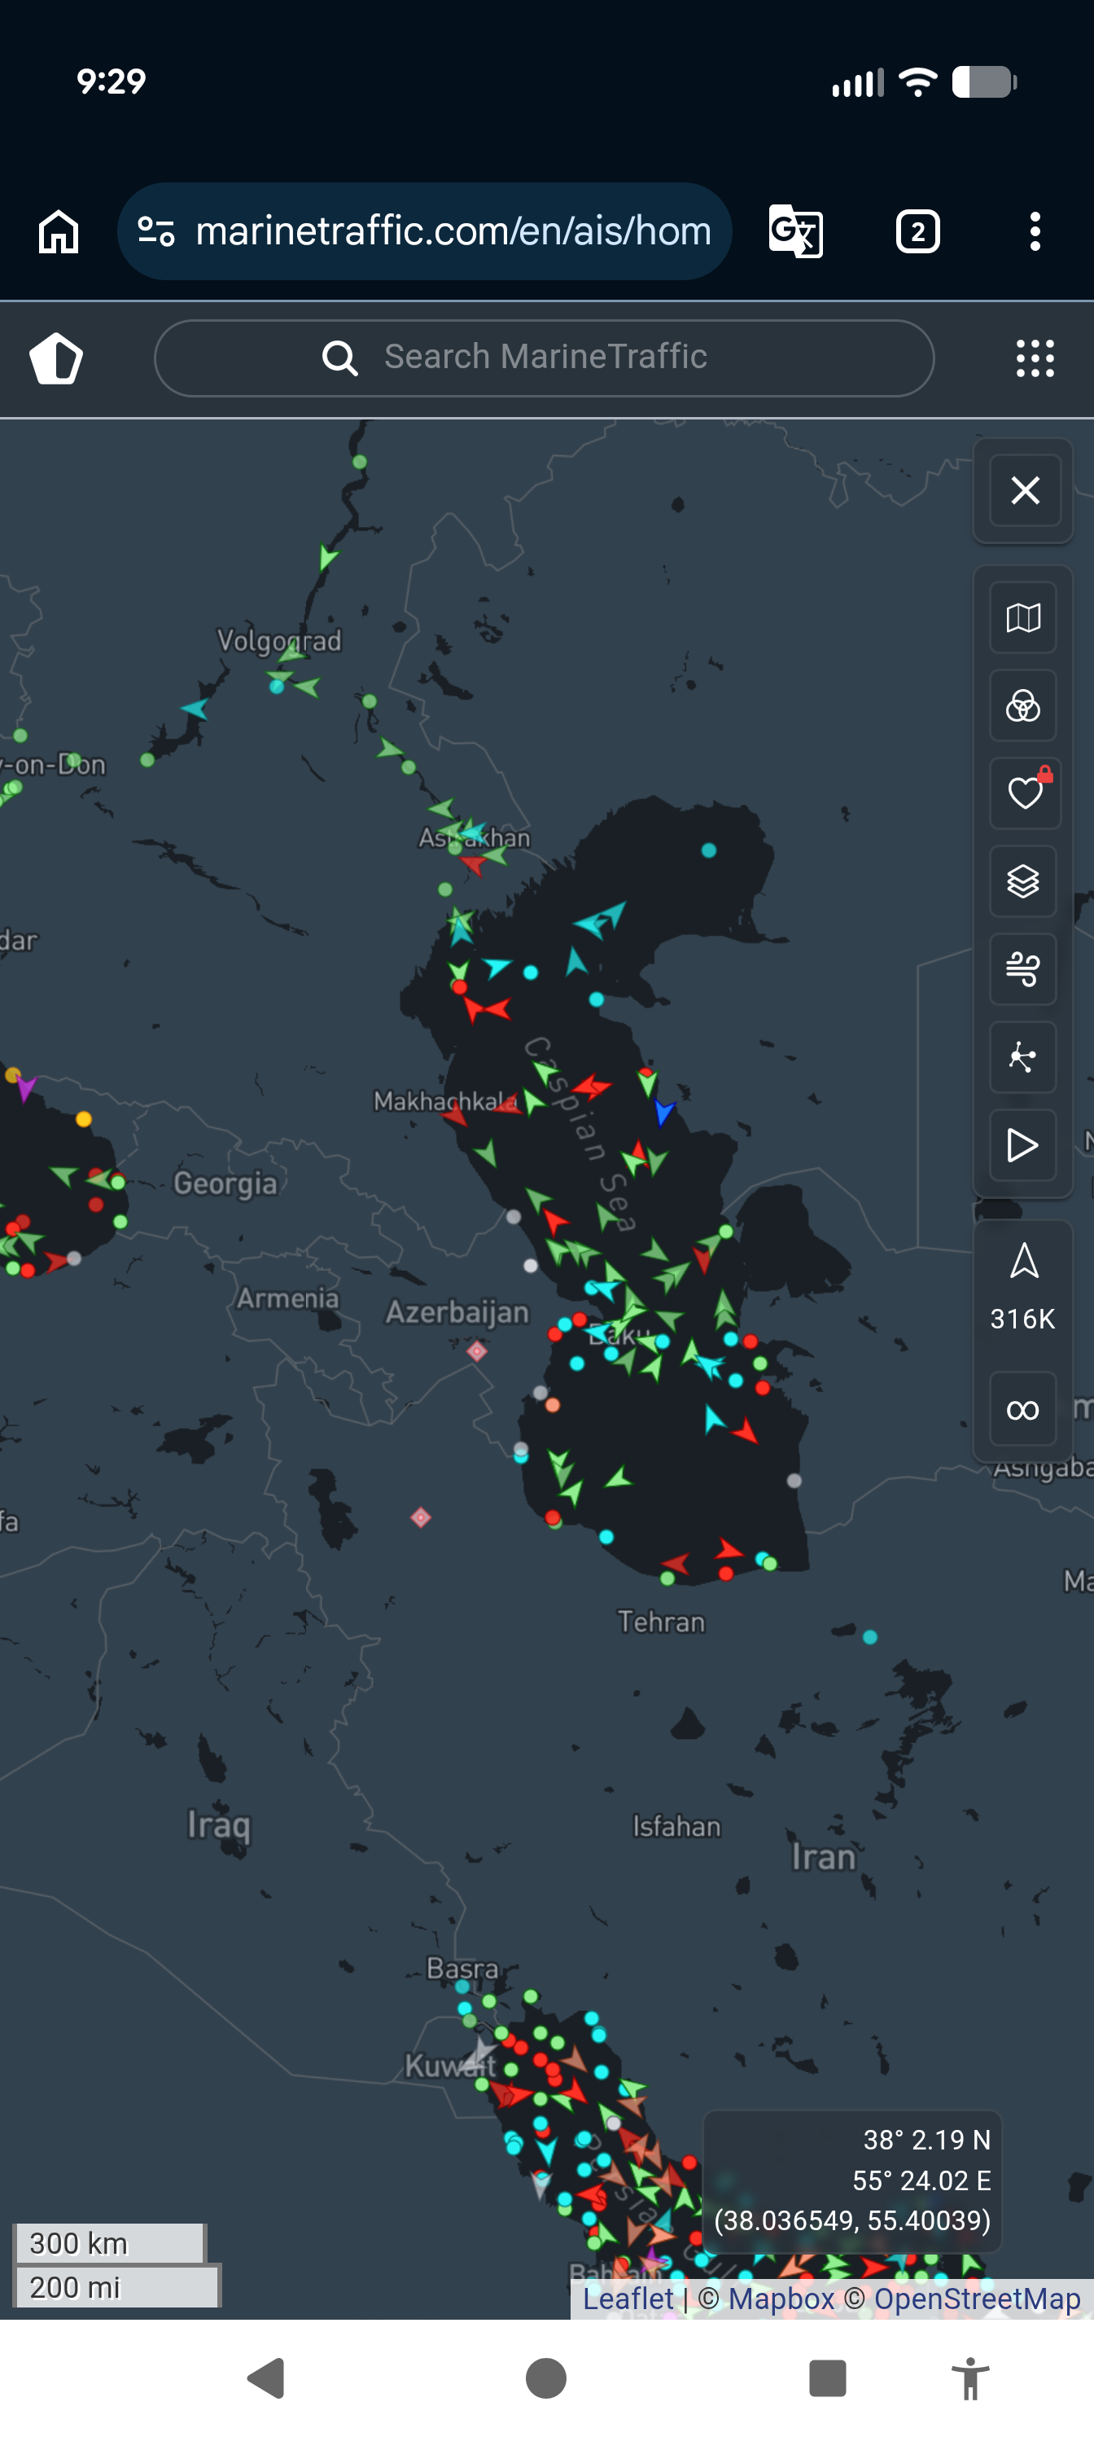1094x2437 pixels.
Task: Open the map layers icon
Action: pyautogui.click(x=1023, y=882)
